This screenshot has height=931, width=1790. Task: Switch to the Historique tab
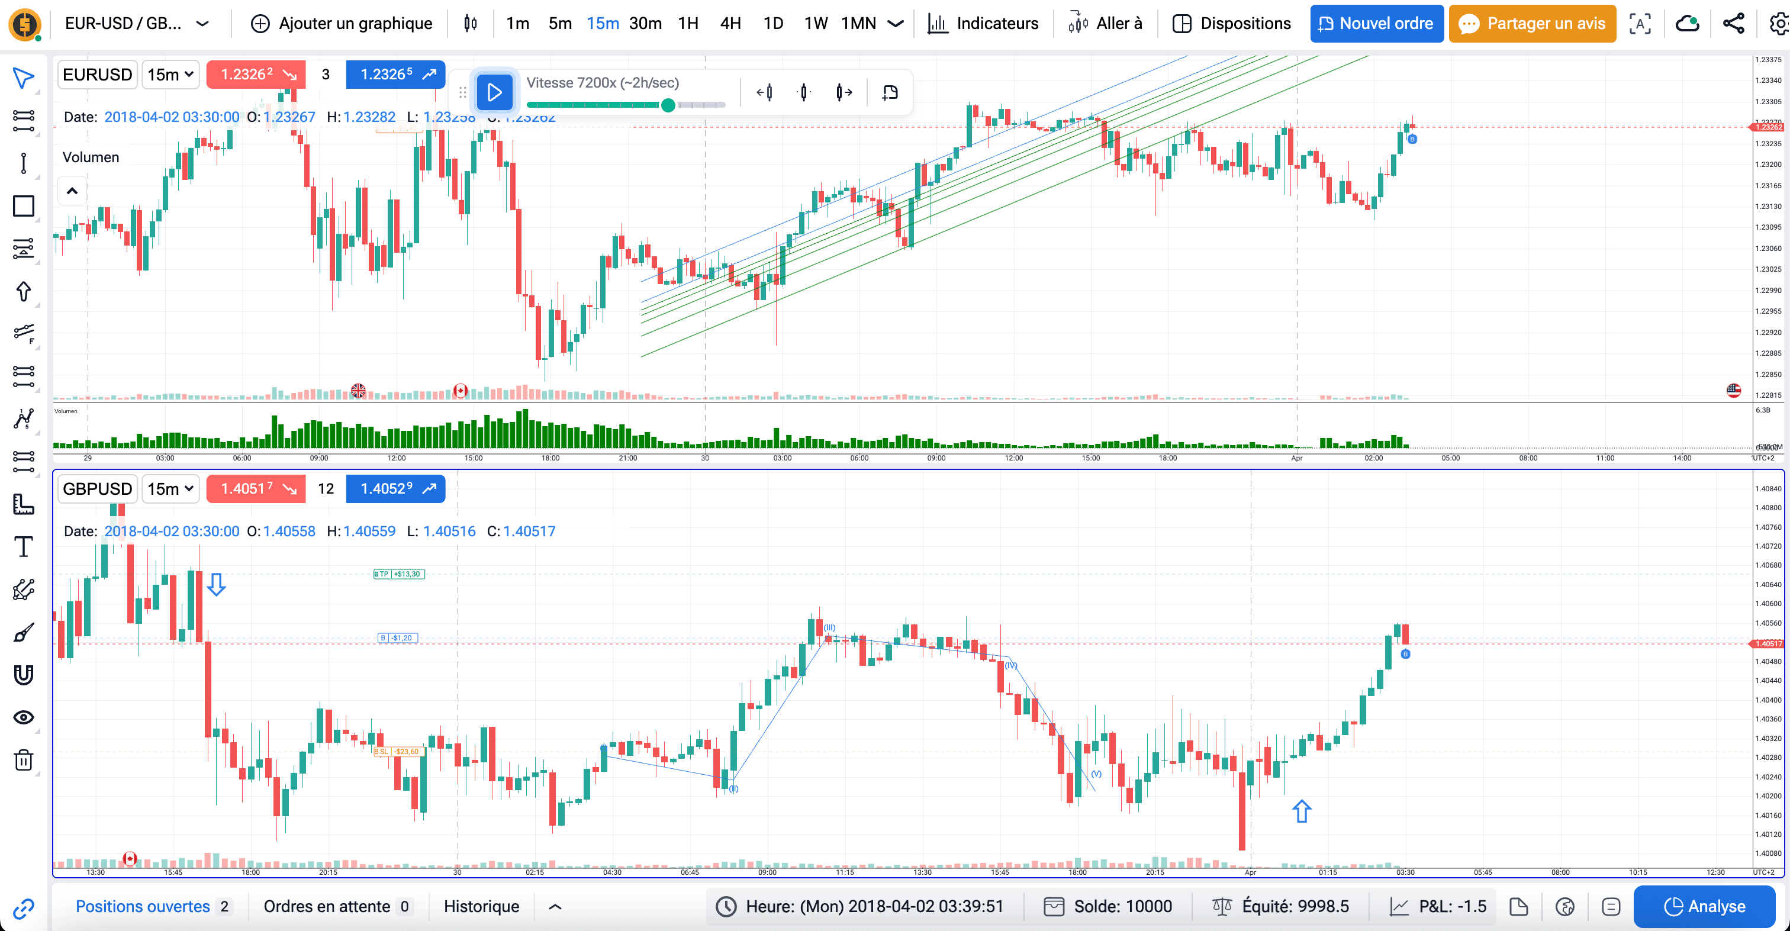tap(482, 907)
